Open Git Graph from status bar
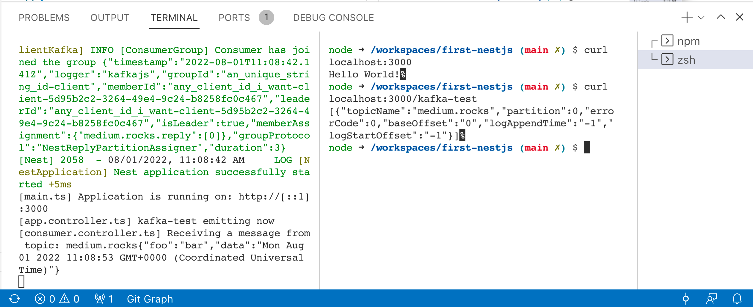 [150, 299]
